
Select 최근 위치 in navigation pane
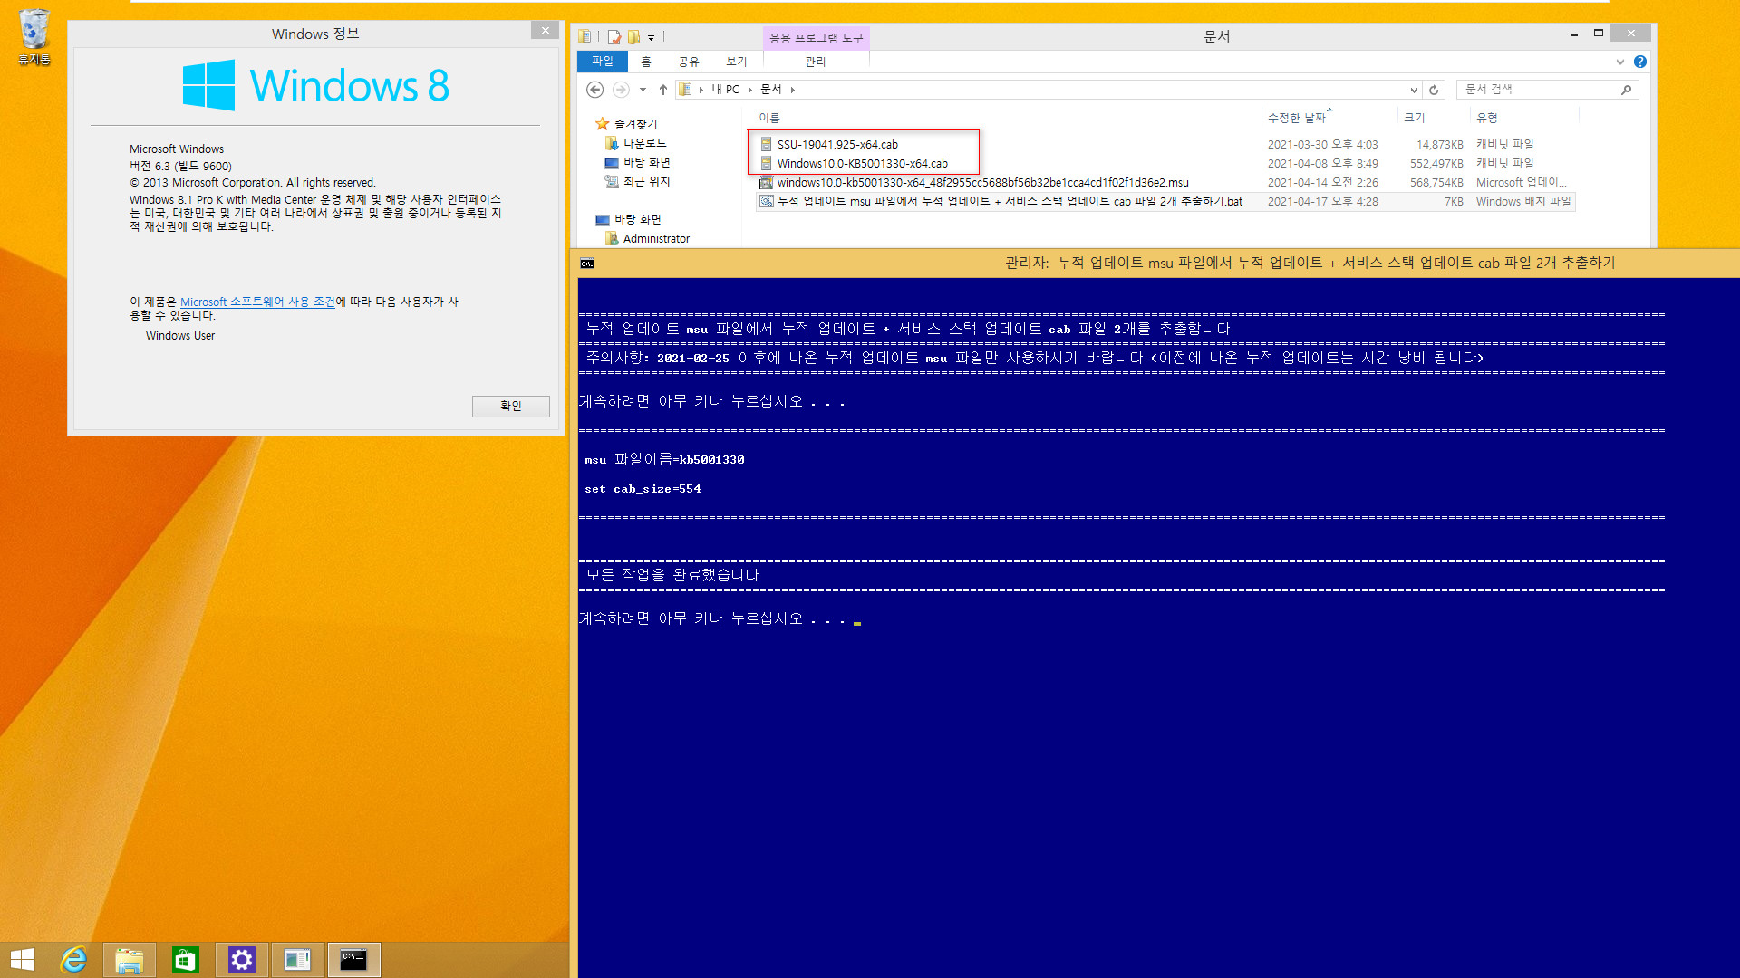click(x=646, y=181)
